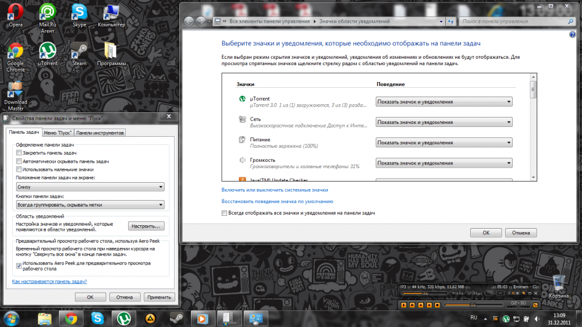Click the Windows Start orb

coord(12,318)
